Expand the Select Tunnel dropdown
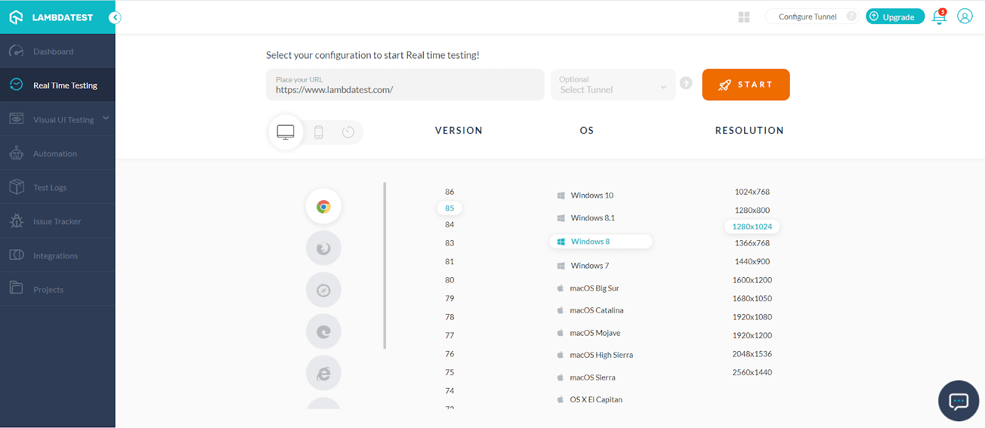 [x=613, y=85]
